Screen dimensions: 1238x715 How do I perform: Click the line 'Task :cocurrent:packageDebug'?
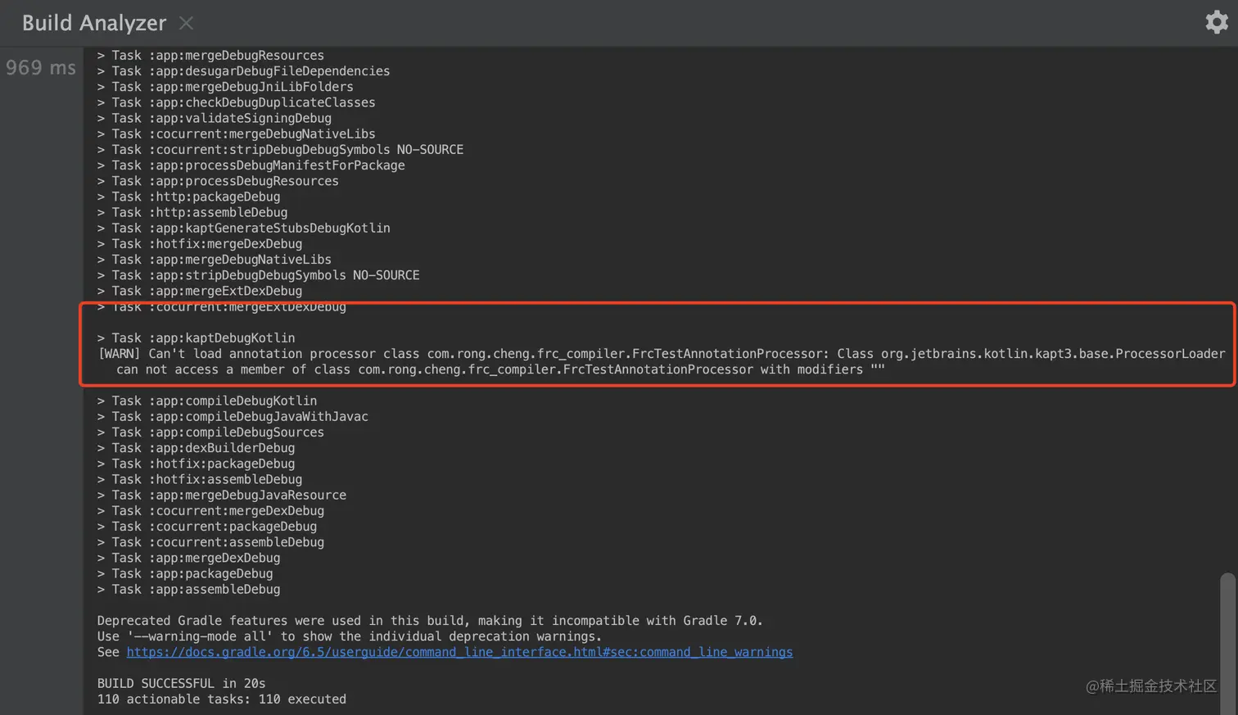click(207, 527)
